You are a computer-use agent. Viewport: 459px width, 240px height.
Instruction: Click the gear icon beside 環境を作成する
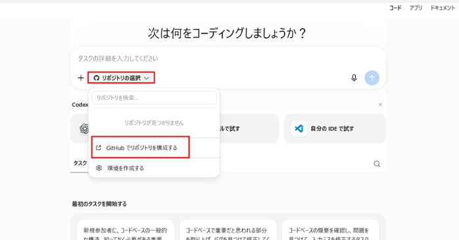[99, 168]
